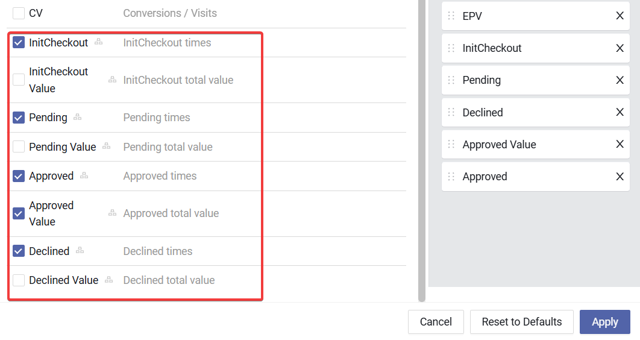Click hierarchy icon next to Declined Value

tap(109, 280)
